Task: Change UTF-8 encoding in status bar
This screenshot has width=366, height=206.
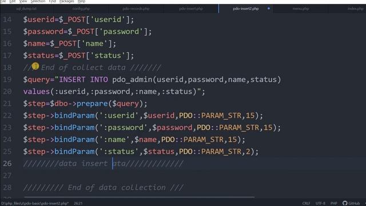Action: [320, 204]
